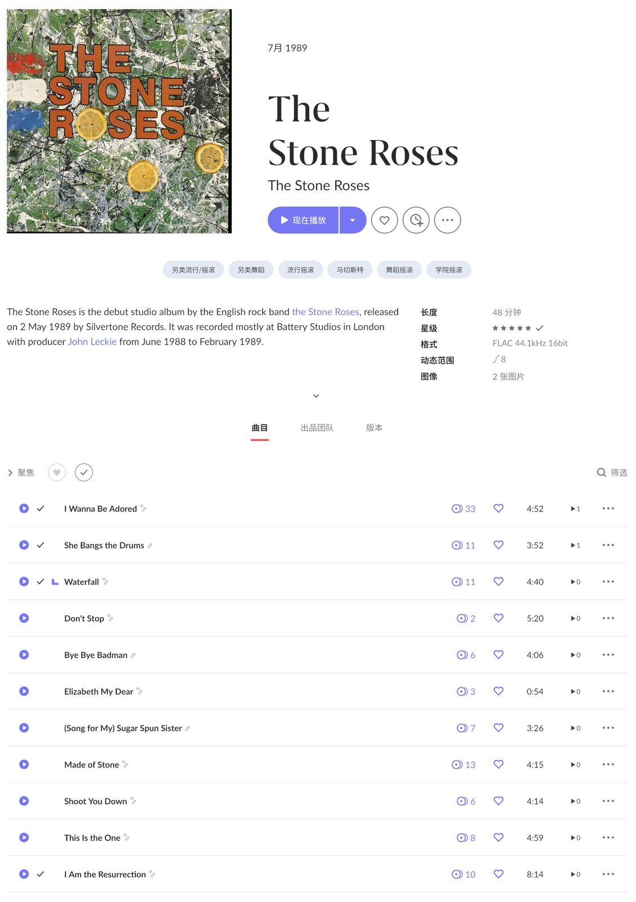Toggle checkmark filter in focus row
The height and width of the screenshot is (902, 636).
(x=84, y=472)
